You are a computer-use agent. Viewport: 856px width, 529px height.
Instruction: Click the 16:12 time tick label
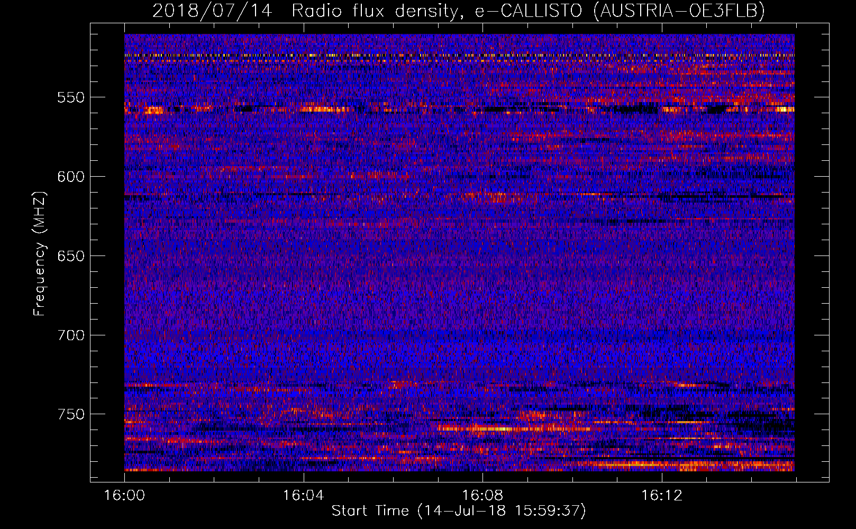point(662,496)
